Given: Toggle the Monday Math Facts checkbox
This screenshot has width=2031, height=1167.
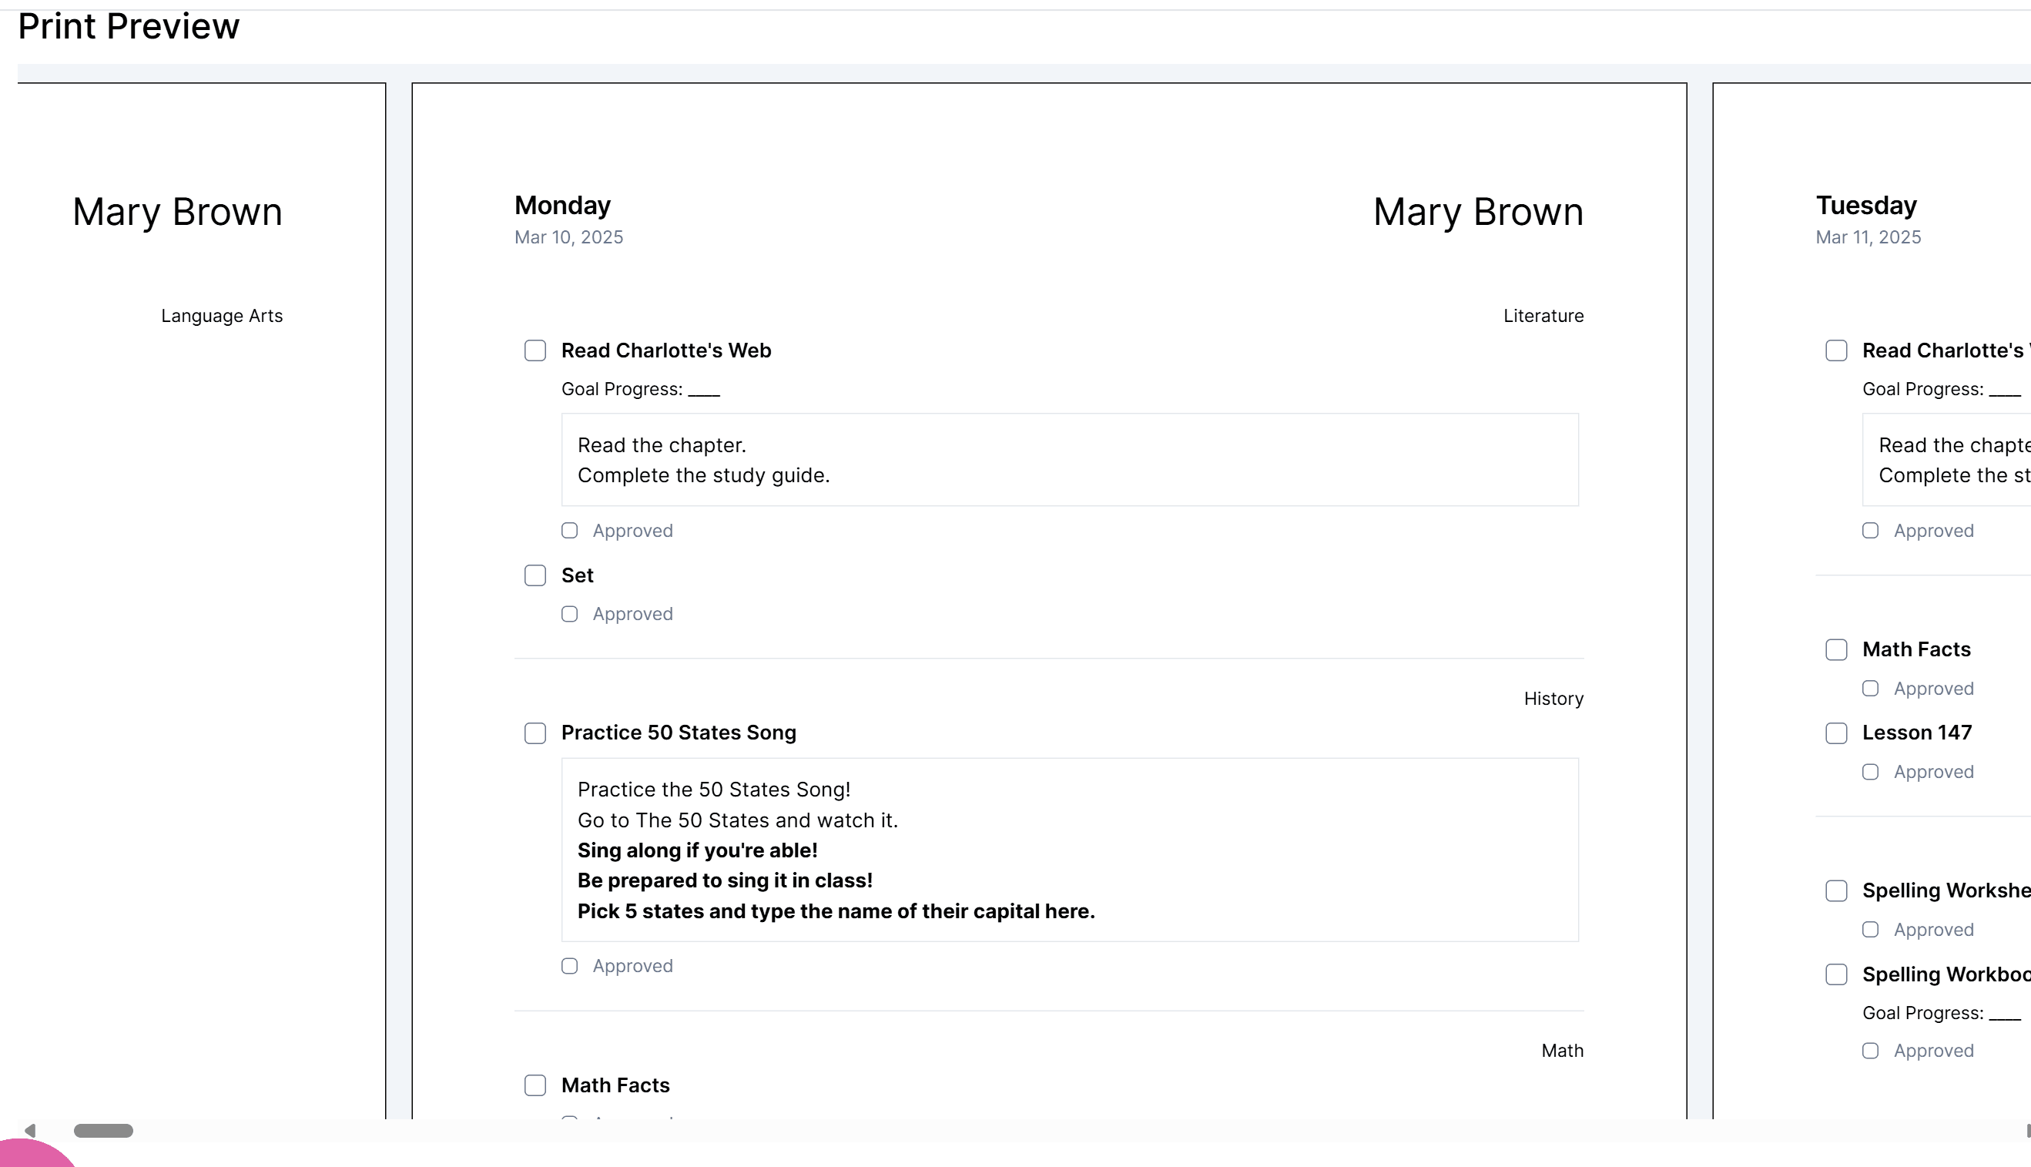Looking at the screenshot, I should pos(535,1085).
